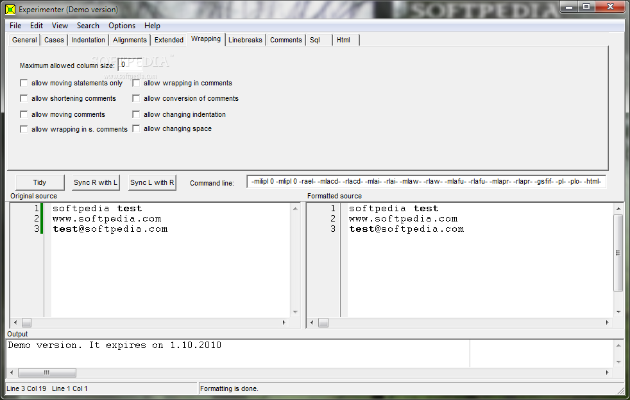The width and height of the screenshot is (630, 400).
Task: Click test@softpedia.com in Original source
Action: pyautogui.click(x=110, y=229)
